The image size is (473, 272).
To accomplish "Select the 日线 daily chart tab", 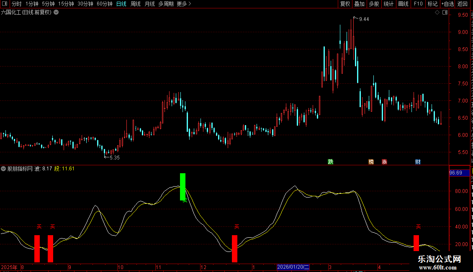I will [x=121, y=4].
